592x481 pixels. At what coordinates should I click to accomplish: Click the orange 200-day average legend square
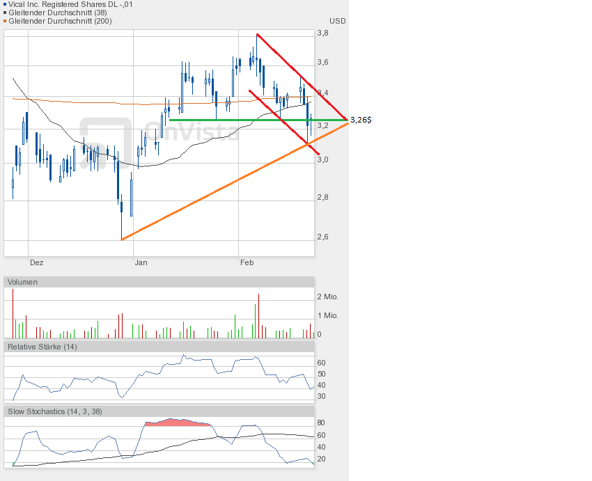tap(6, 21)
